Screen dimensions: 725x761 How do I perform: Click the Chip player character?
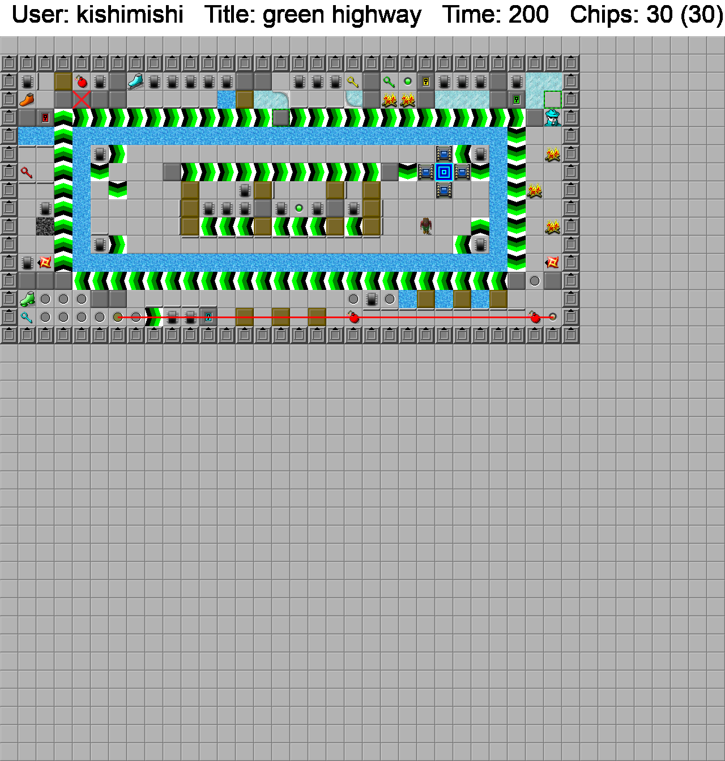(x=426, y=226)
